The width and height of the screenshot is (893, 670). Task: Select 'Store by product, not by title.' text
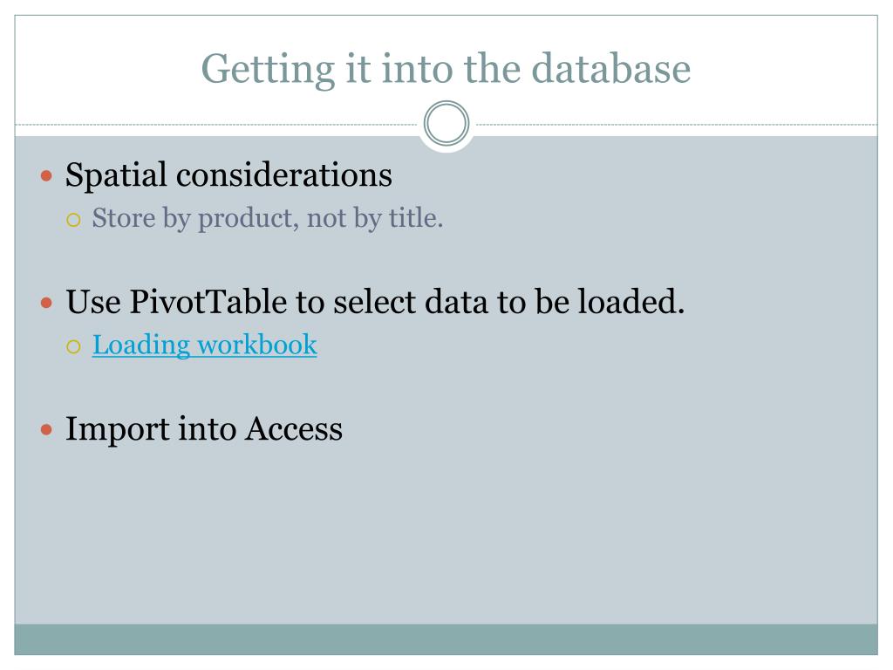pyautogui.click(x=268, y=219)
